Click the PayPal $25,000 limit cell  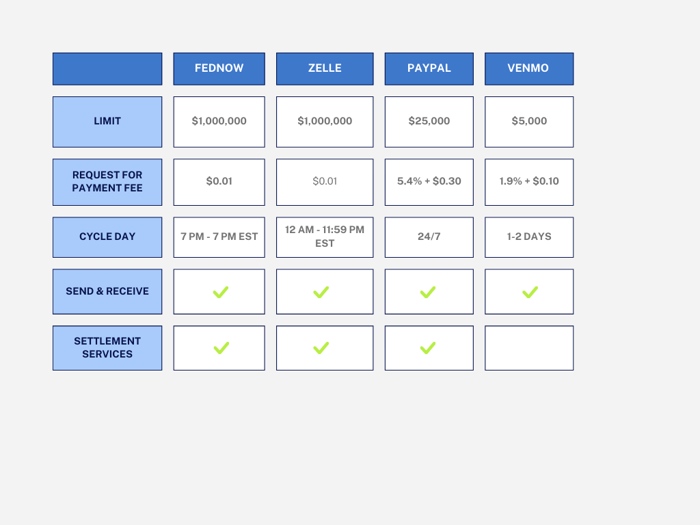(429, 122)
